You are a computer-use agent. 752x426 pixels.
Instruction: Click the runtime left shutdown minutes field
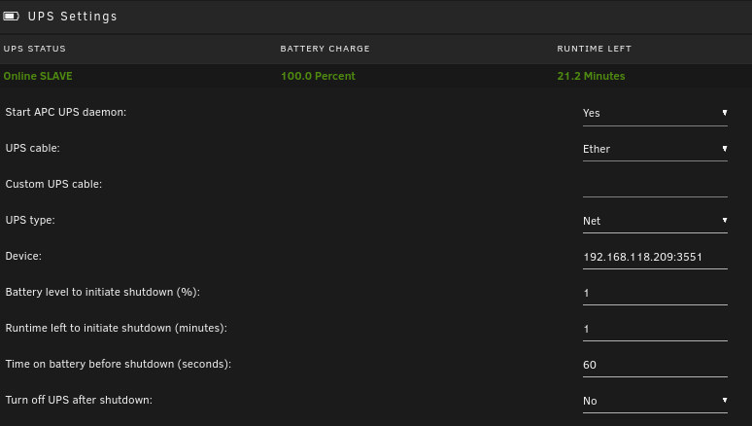point(655,330)
